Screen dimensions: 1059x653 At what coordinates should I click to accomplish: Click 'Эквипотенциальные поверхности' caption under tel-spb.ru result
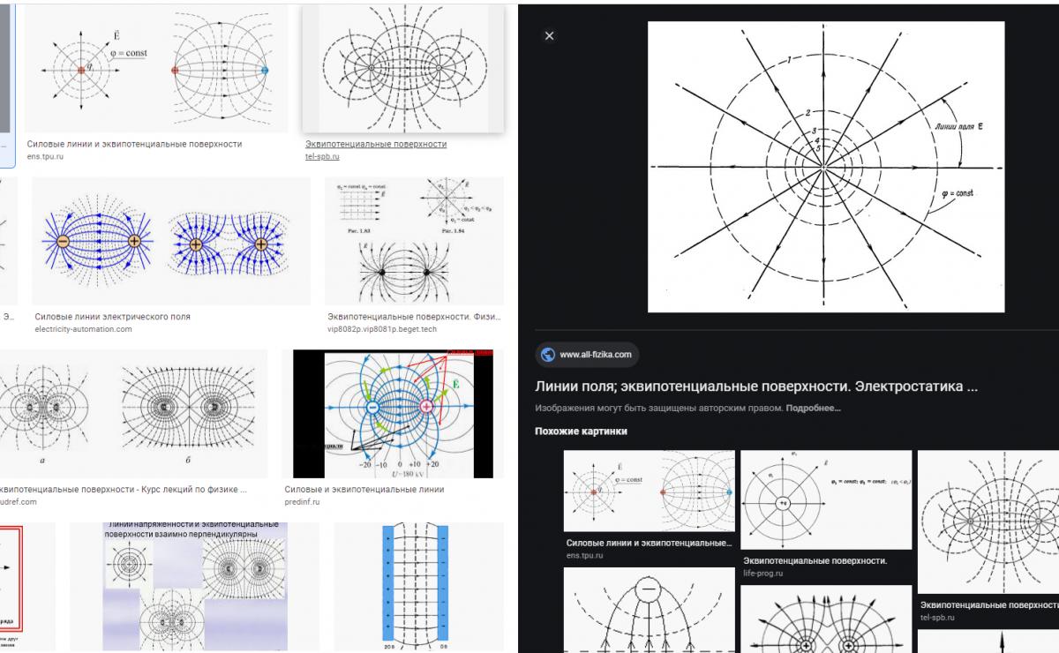pos(376,144)
